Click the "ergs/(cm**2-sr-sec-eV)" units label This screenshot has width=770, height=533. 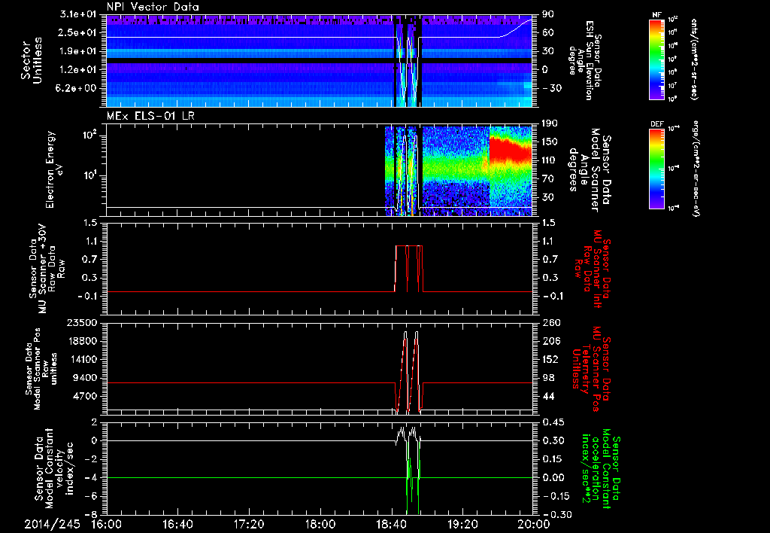pyautogui.click(x=696, y=168)
